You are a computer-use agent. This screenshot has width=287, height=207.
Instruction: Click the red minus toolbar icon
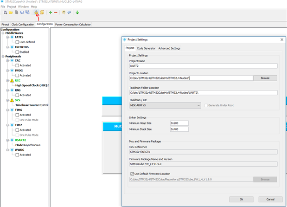(56, 12)
